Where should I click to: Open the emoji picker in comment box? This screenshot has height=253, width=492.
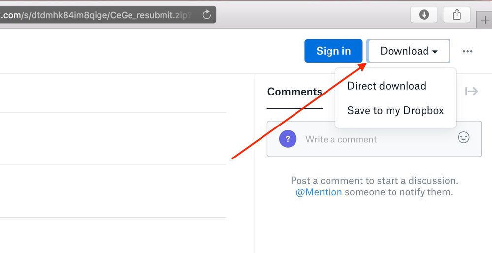tap(463, 137)
